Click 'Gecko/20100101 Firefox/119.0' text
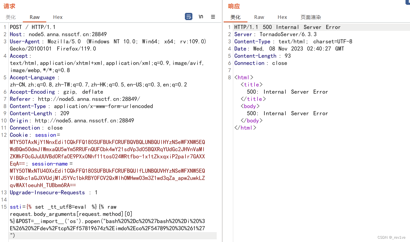Image resolution: width=410 pixels, height=242 pixels. pos(53,49)
